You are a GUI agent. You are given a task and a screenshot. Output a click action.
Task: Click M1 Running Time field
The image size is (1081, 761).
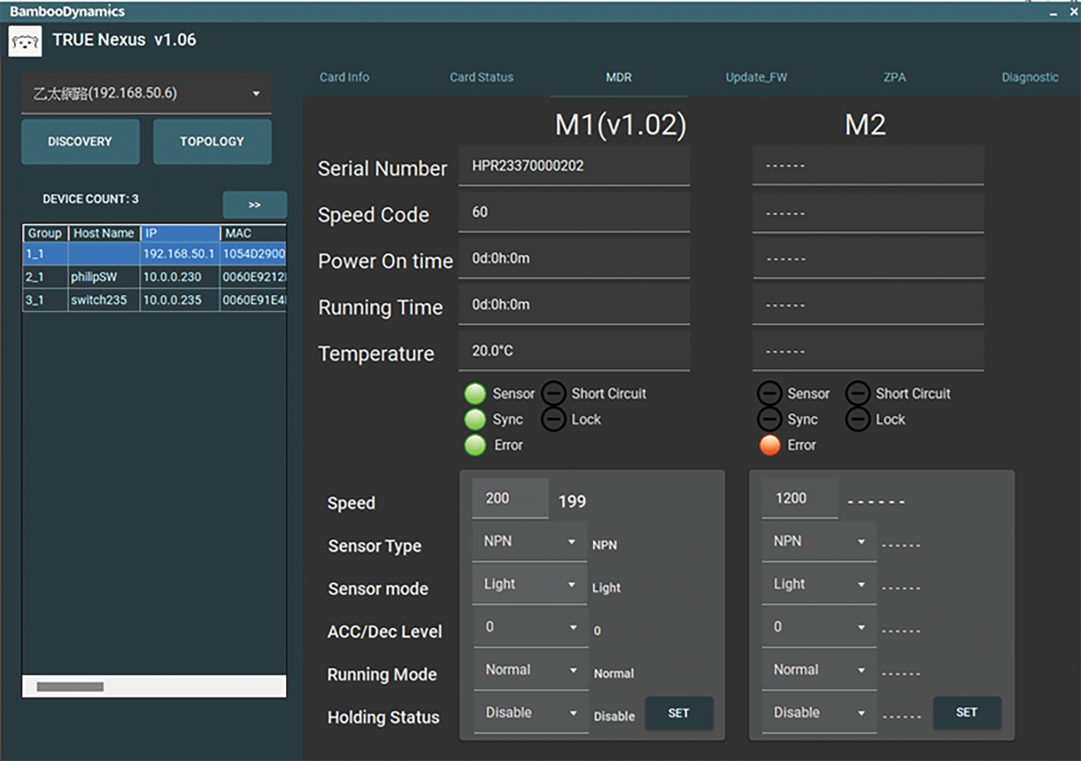[x=574, y=305]
